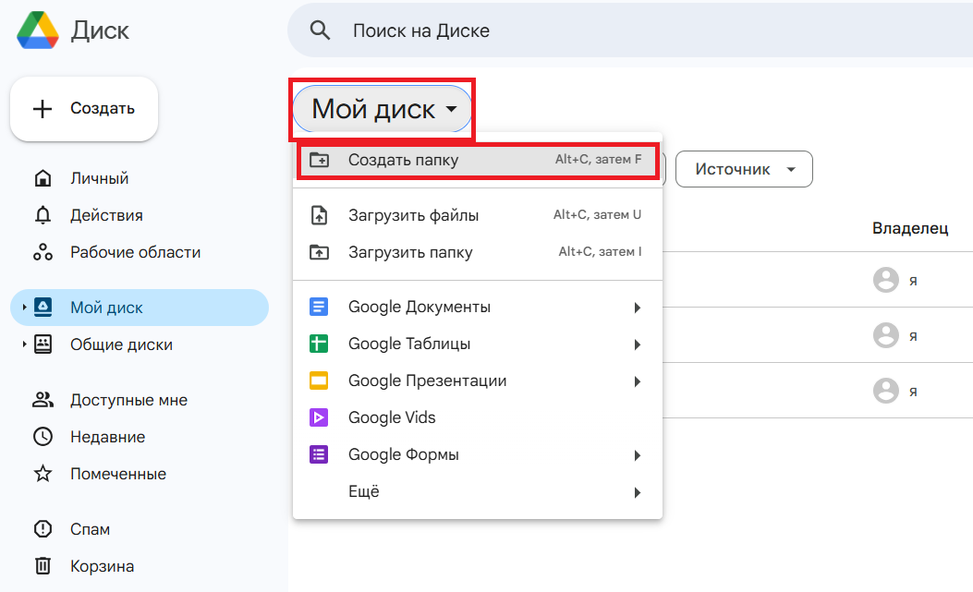Click the Google Forms icon
Image resolution: width=973 pixels, height=592 pixels.
point(319,454)
